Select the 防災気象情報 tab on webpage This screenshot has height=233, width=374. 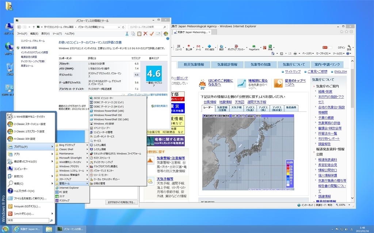coord(194,64)
